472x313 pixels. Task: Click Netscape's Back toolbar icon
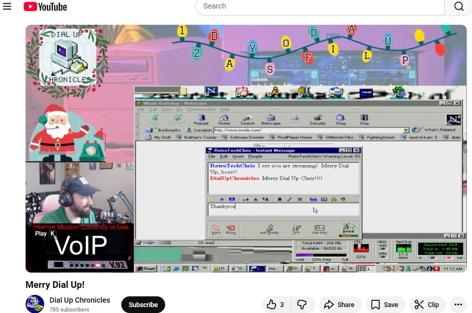pos(154,119)
